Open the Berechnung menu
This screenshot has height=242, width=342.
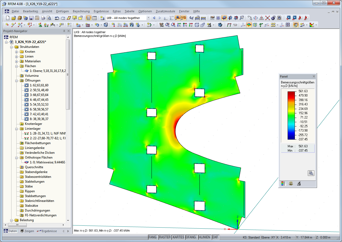pyautogui.click(x=81, y=11)
